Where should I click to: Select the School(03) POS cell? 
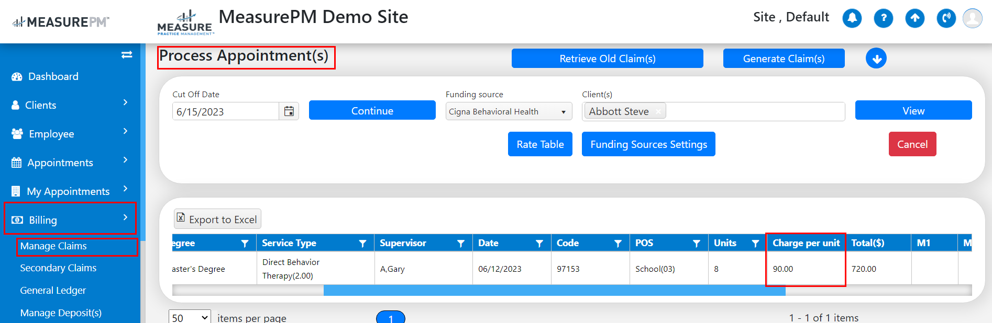click(x=669, y=269)
